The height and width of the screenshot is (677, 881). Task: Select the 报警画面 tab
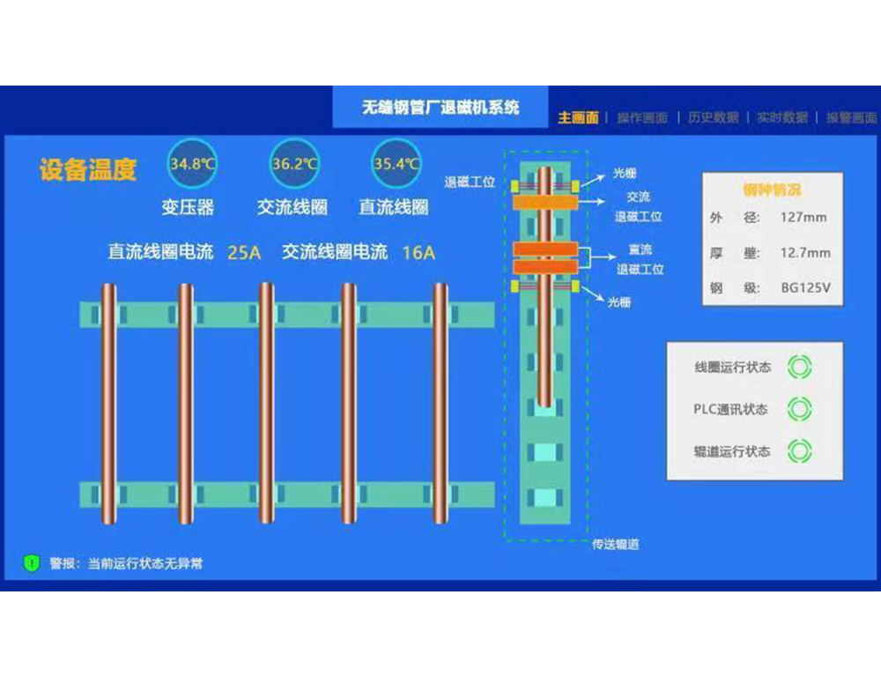[x=850, y=118]
